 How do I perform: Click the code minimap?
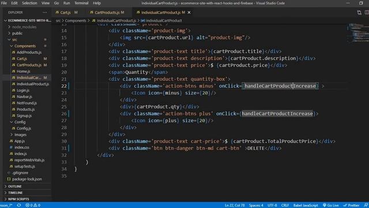pyautogui.click(x=357, y=33)
